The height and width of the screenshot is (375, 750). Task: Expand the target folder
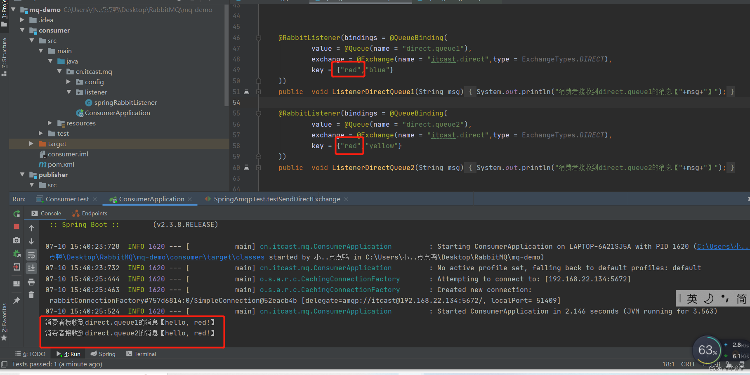point(31,144)
